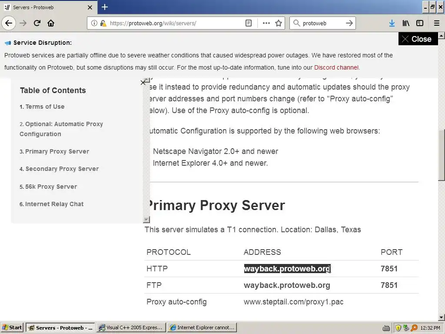The height and width of the screenshot is (334, 445).
Task: Show the sidebars toggle icon
Action: click(420, 23)
